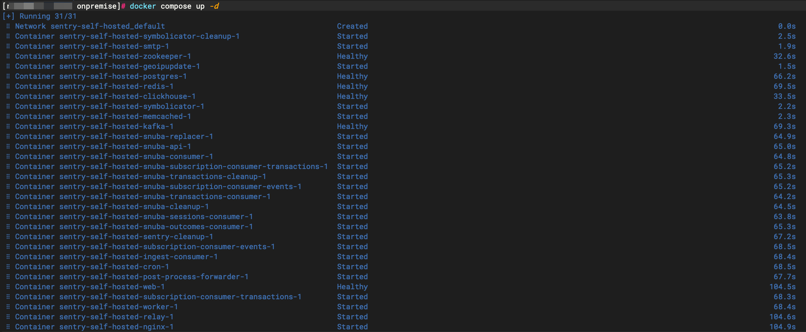Click 'sentry-self-hosted-snuba-consumer-1' container name

click(x=136, y=156)
